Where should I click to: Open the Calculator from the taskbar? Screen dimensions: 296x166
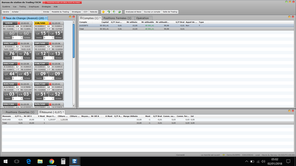coord(63,161)
